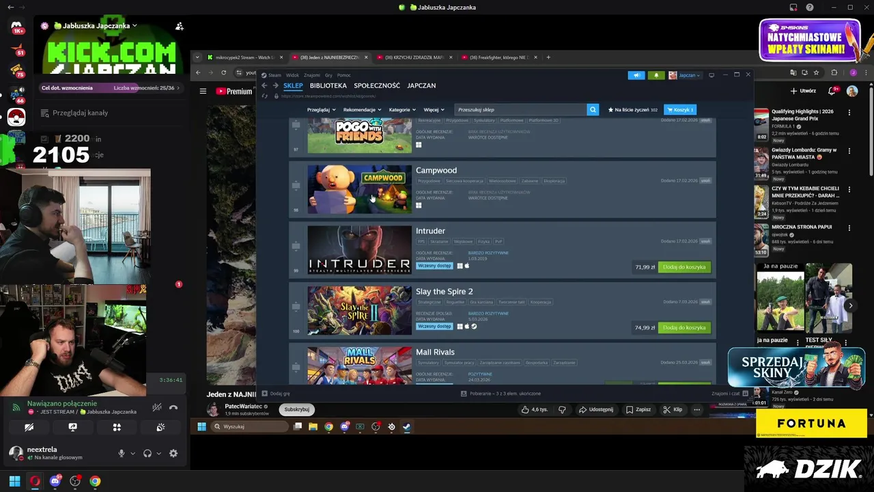Click Steam announcements megaphone icon
Viewport: 874px width, 492px height.
pos(636,75)
